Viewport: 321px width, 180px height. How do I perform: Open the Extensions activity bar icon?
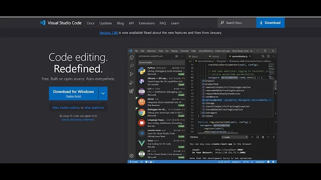[x=132, y=91]
